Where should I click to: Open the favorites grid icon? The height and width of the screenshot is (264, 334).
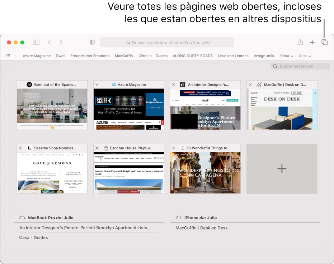8,56
